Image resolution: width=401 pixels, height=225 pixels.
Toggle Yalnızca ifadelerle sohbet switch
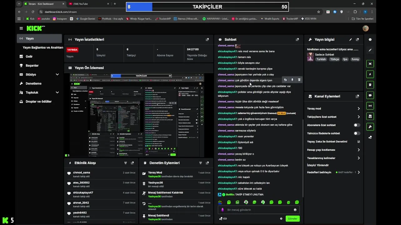[x=357, y=133]
